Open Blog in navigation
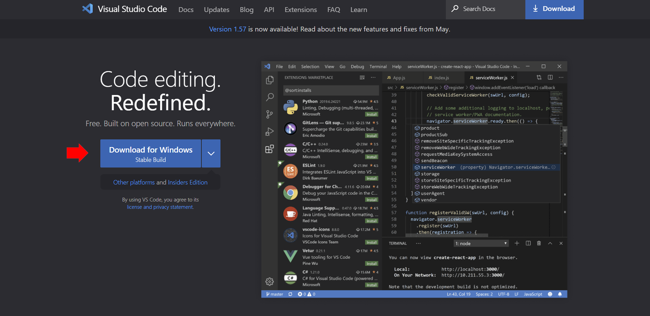Viewport: 650px width, 316px height. [x=246, y=9]
